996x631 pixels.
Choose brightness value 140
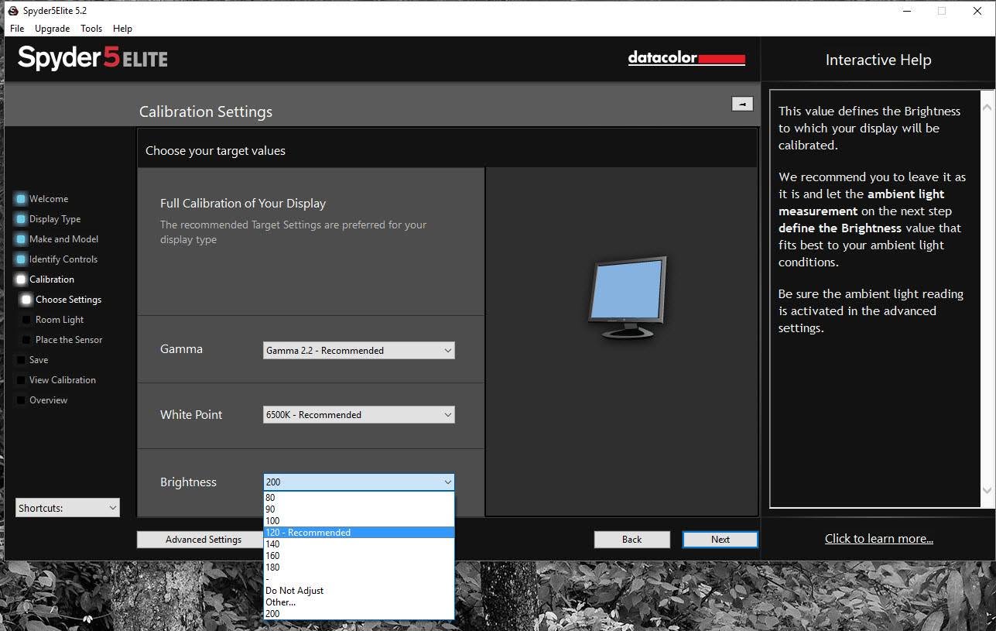pyautogui.click(x=359, y=544)
